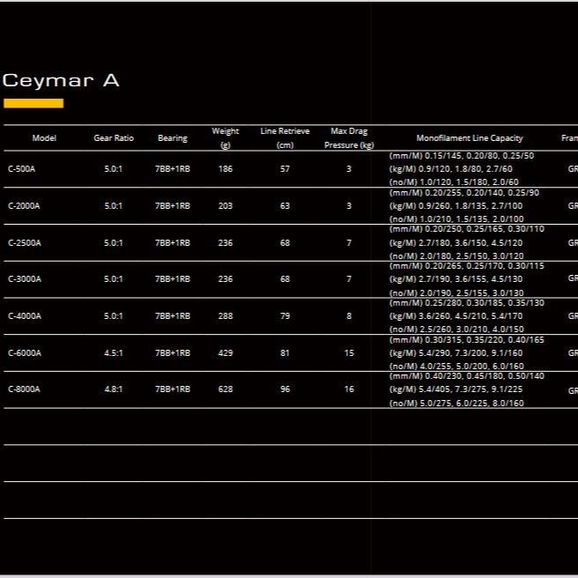The height and width of the screenshot is (578, 578).
Task: Select the Model column header
Action: click(x=44, y=138)
